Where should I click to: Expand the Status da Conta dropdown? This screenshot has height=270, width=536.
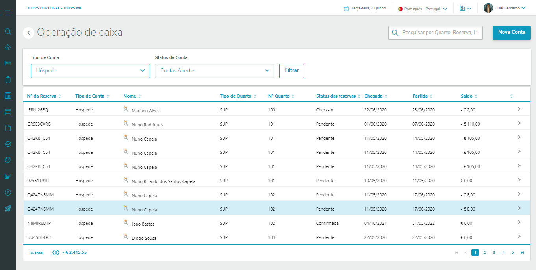[x=214, y=71]
